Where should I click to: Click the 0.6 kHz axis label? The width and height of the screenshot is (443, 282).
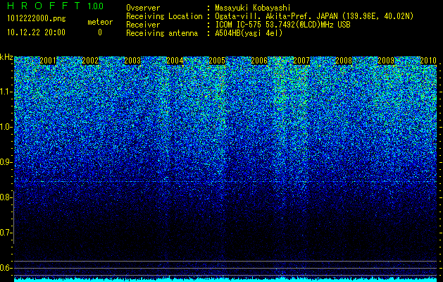6,268
